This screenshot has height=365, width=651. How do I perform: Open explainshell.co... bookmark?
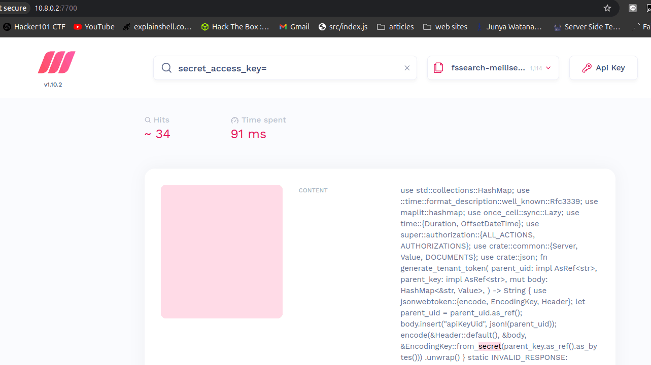pyautogui.click(x=157, y=27)
